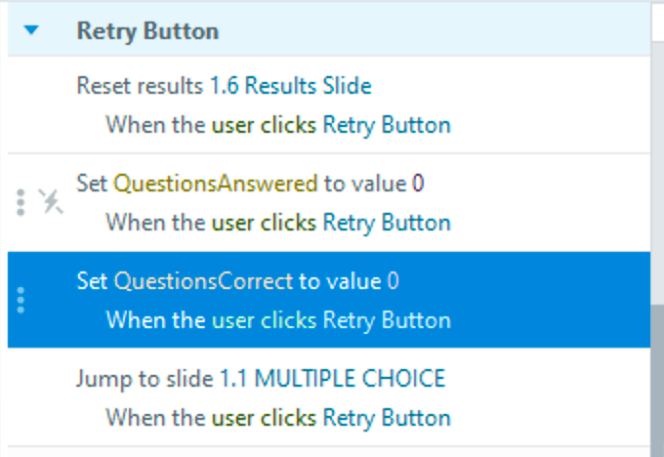This screenshot has height=457, width=664.
Task: Click the QuestionsAnswered variable link
Action: tap(215, 184)
